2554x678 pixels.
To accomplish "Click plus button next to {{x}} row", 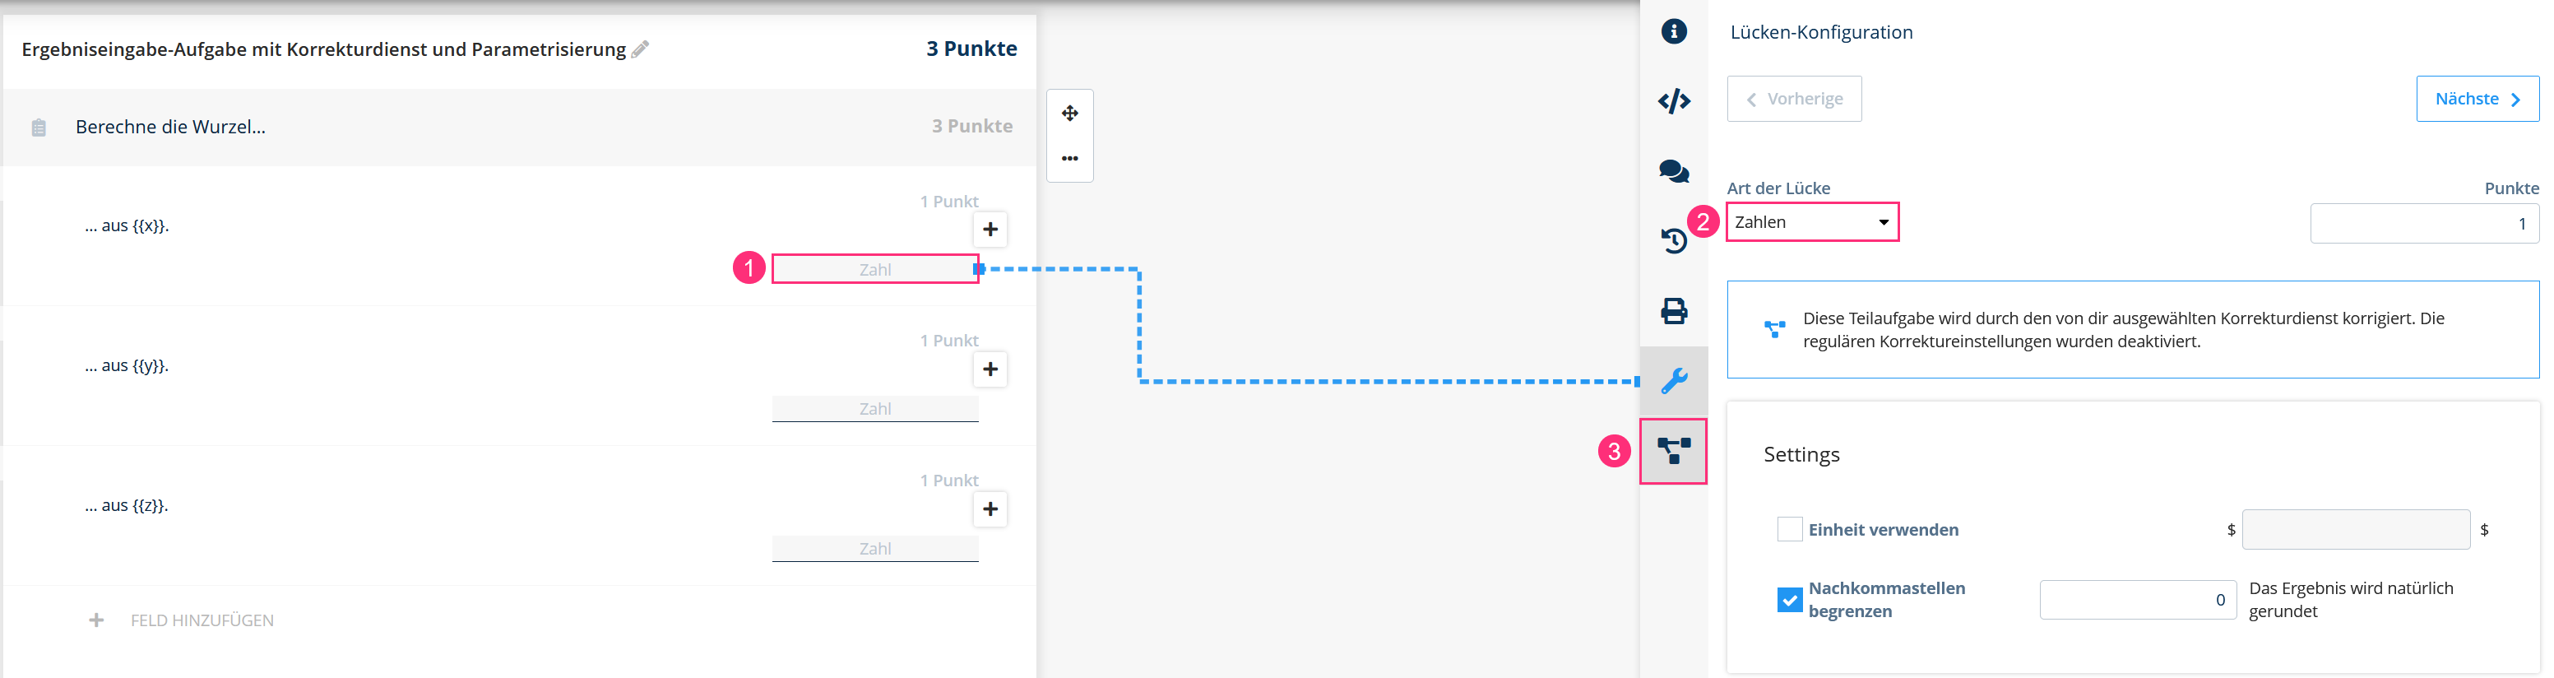I will point(990,230).
